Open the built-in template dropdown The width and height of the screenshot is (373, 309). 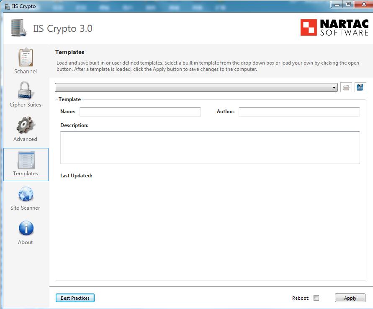point(334,87)
